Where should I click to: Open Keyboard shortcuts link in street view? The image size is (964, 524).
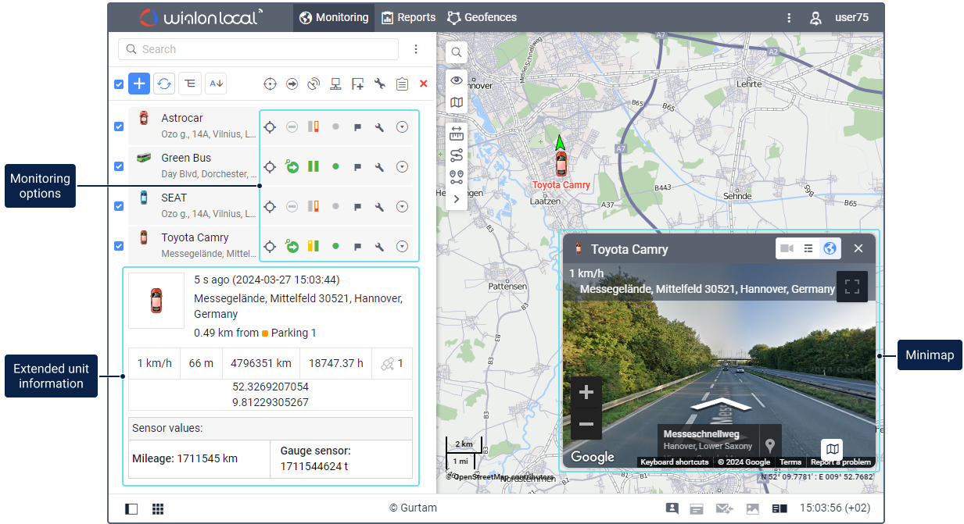[x=674, y=462]
